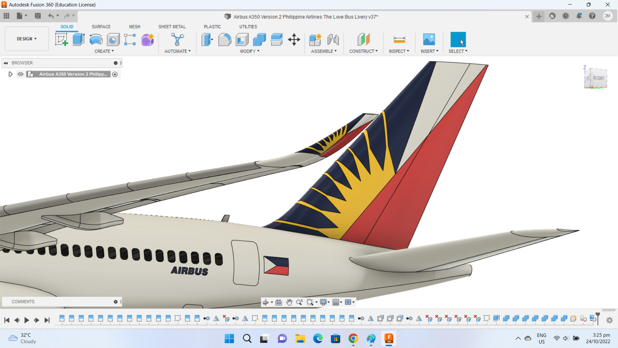Click the Redo arrow
This screenshot has height=348, width=618.
(x=67, y=16)
